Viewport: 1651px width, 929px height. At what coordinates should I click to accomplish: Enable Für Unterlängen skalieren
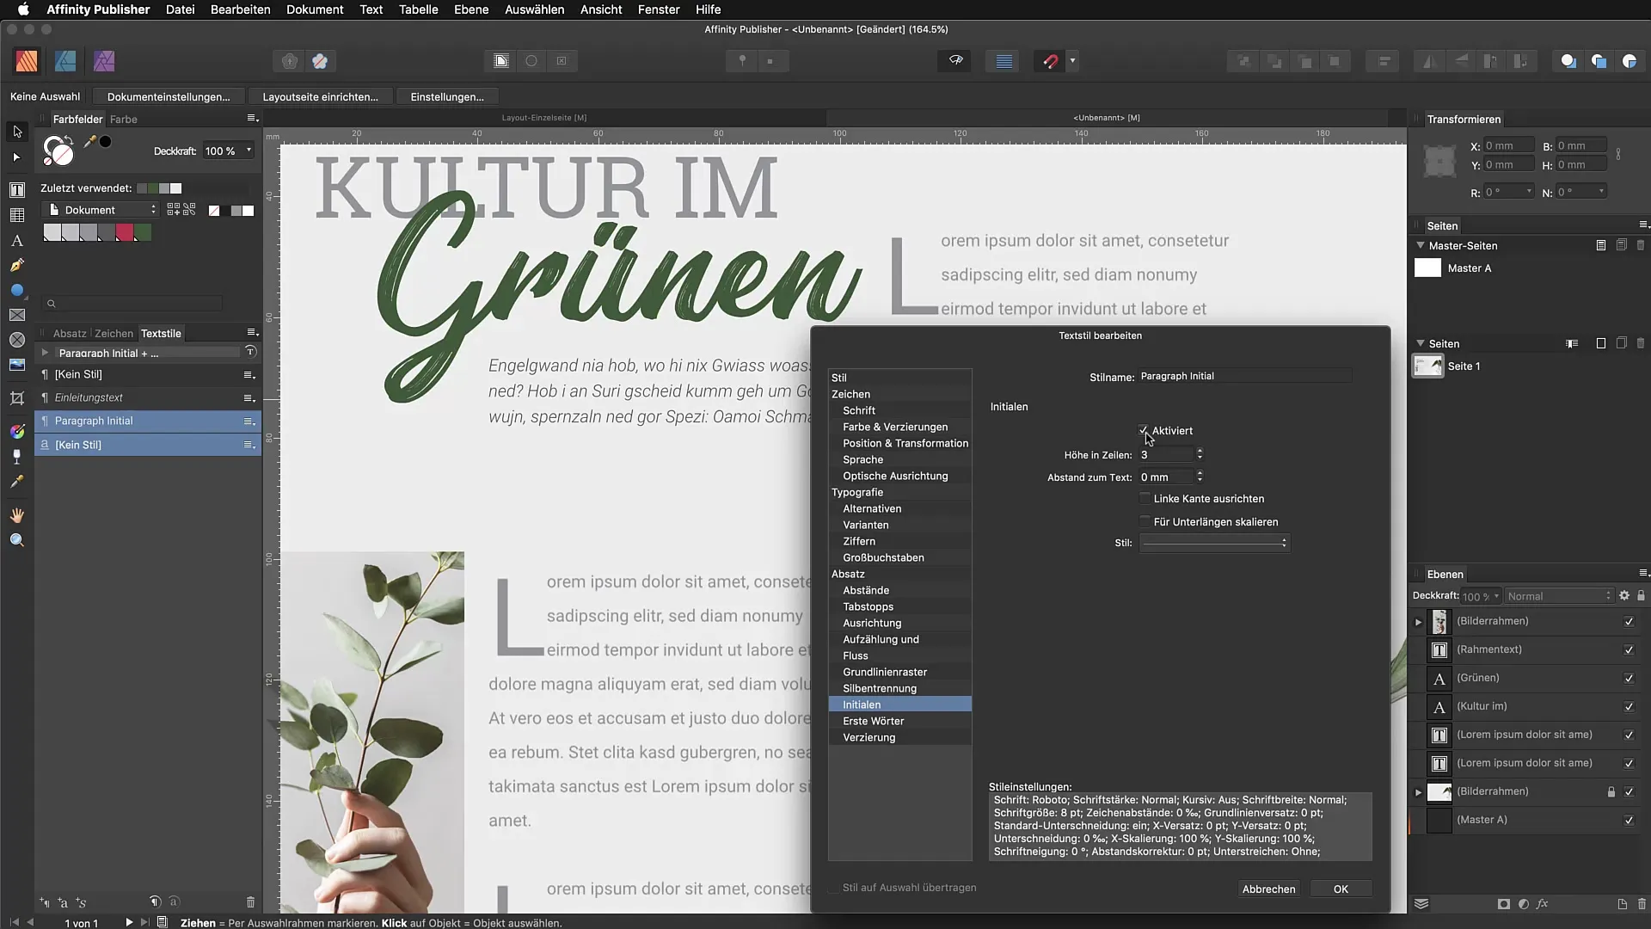[x=1145, y=521]
